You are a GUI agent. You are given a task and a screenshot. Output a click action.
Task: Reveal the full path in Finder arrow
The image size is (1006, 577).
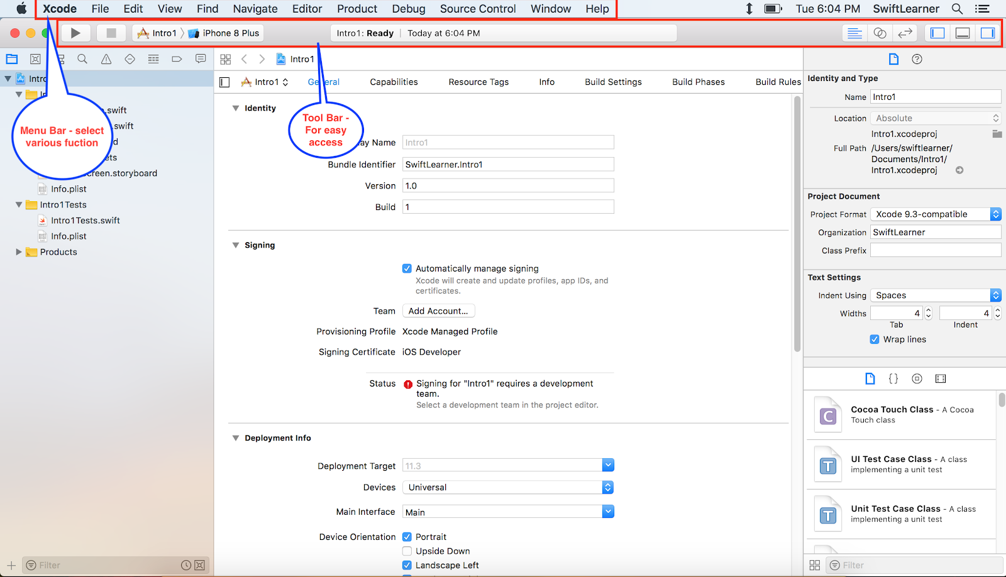[959, 170]
